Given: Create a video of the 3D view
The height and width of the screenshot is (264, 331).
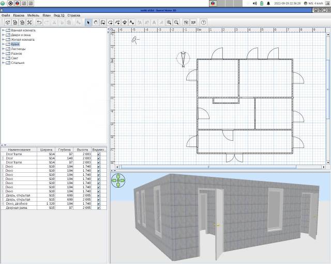Looking at the screenshot, I should point(193,22).
